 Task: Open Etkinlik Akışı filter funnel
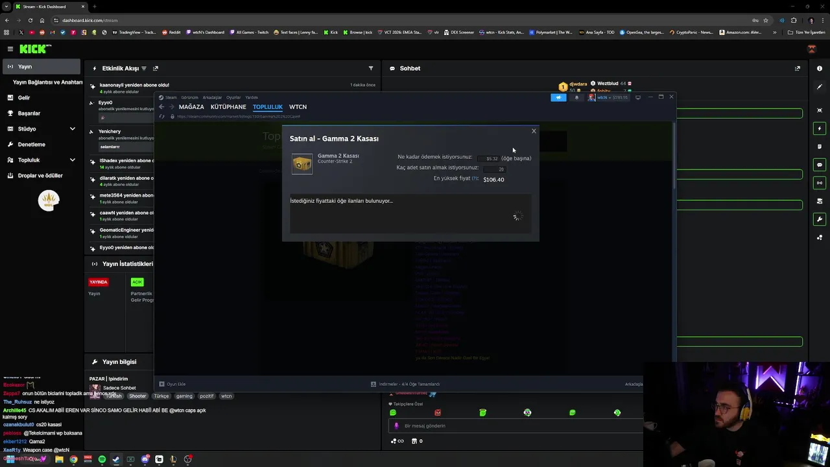pos(371,68)
